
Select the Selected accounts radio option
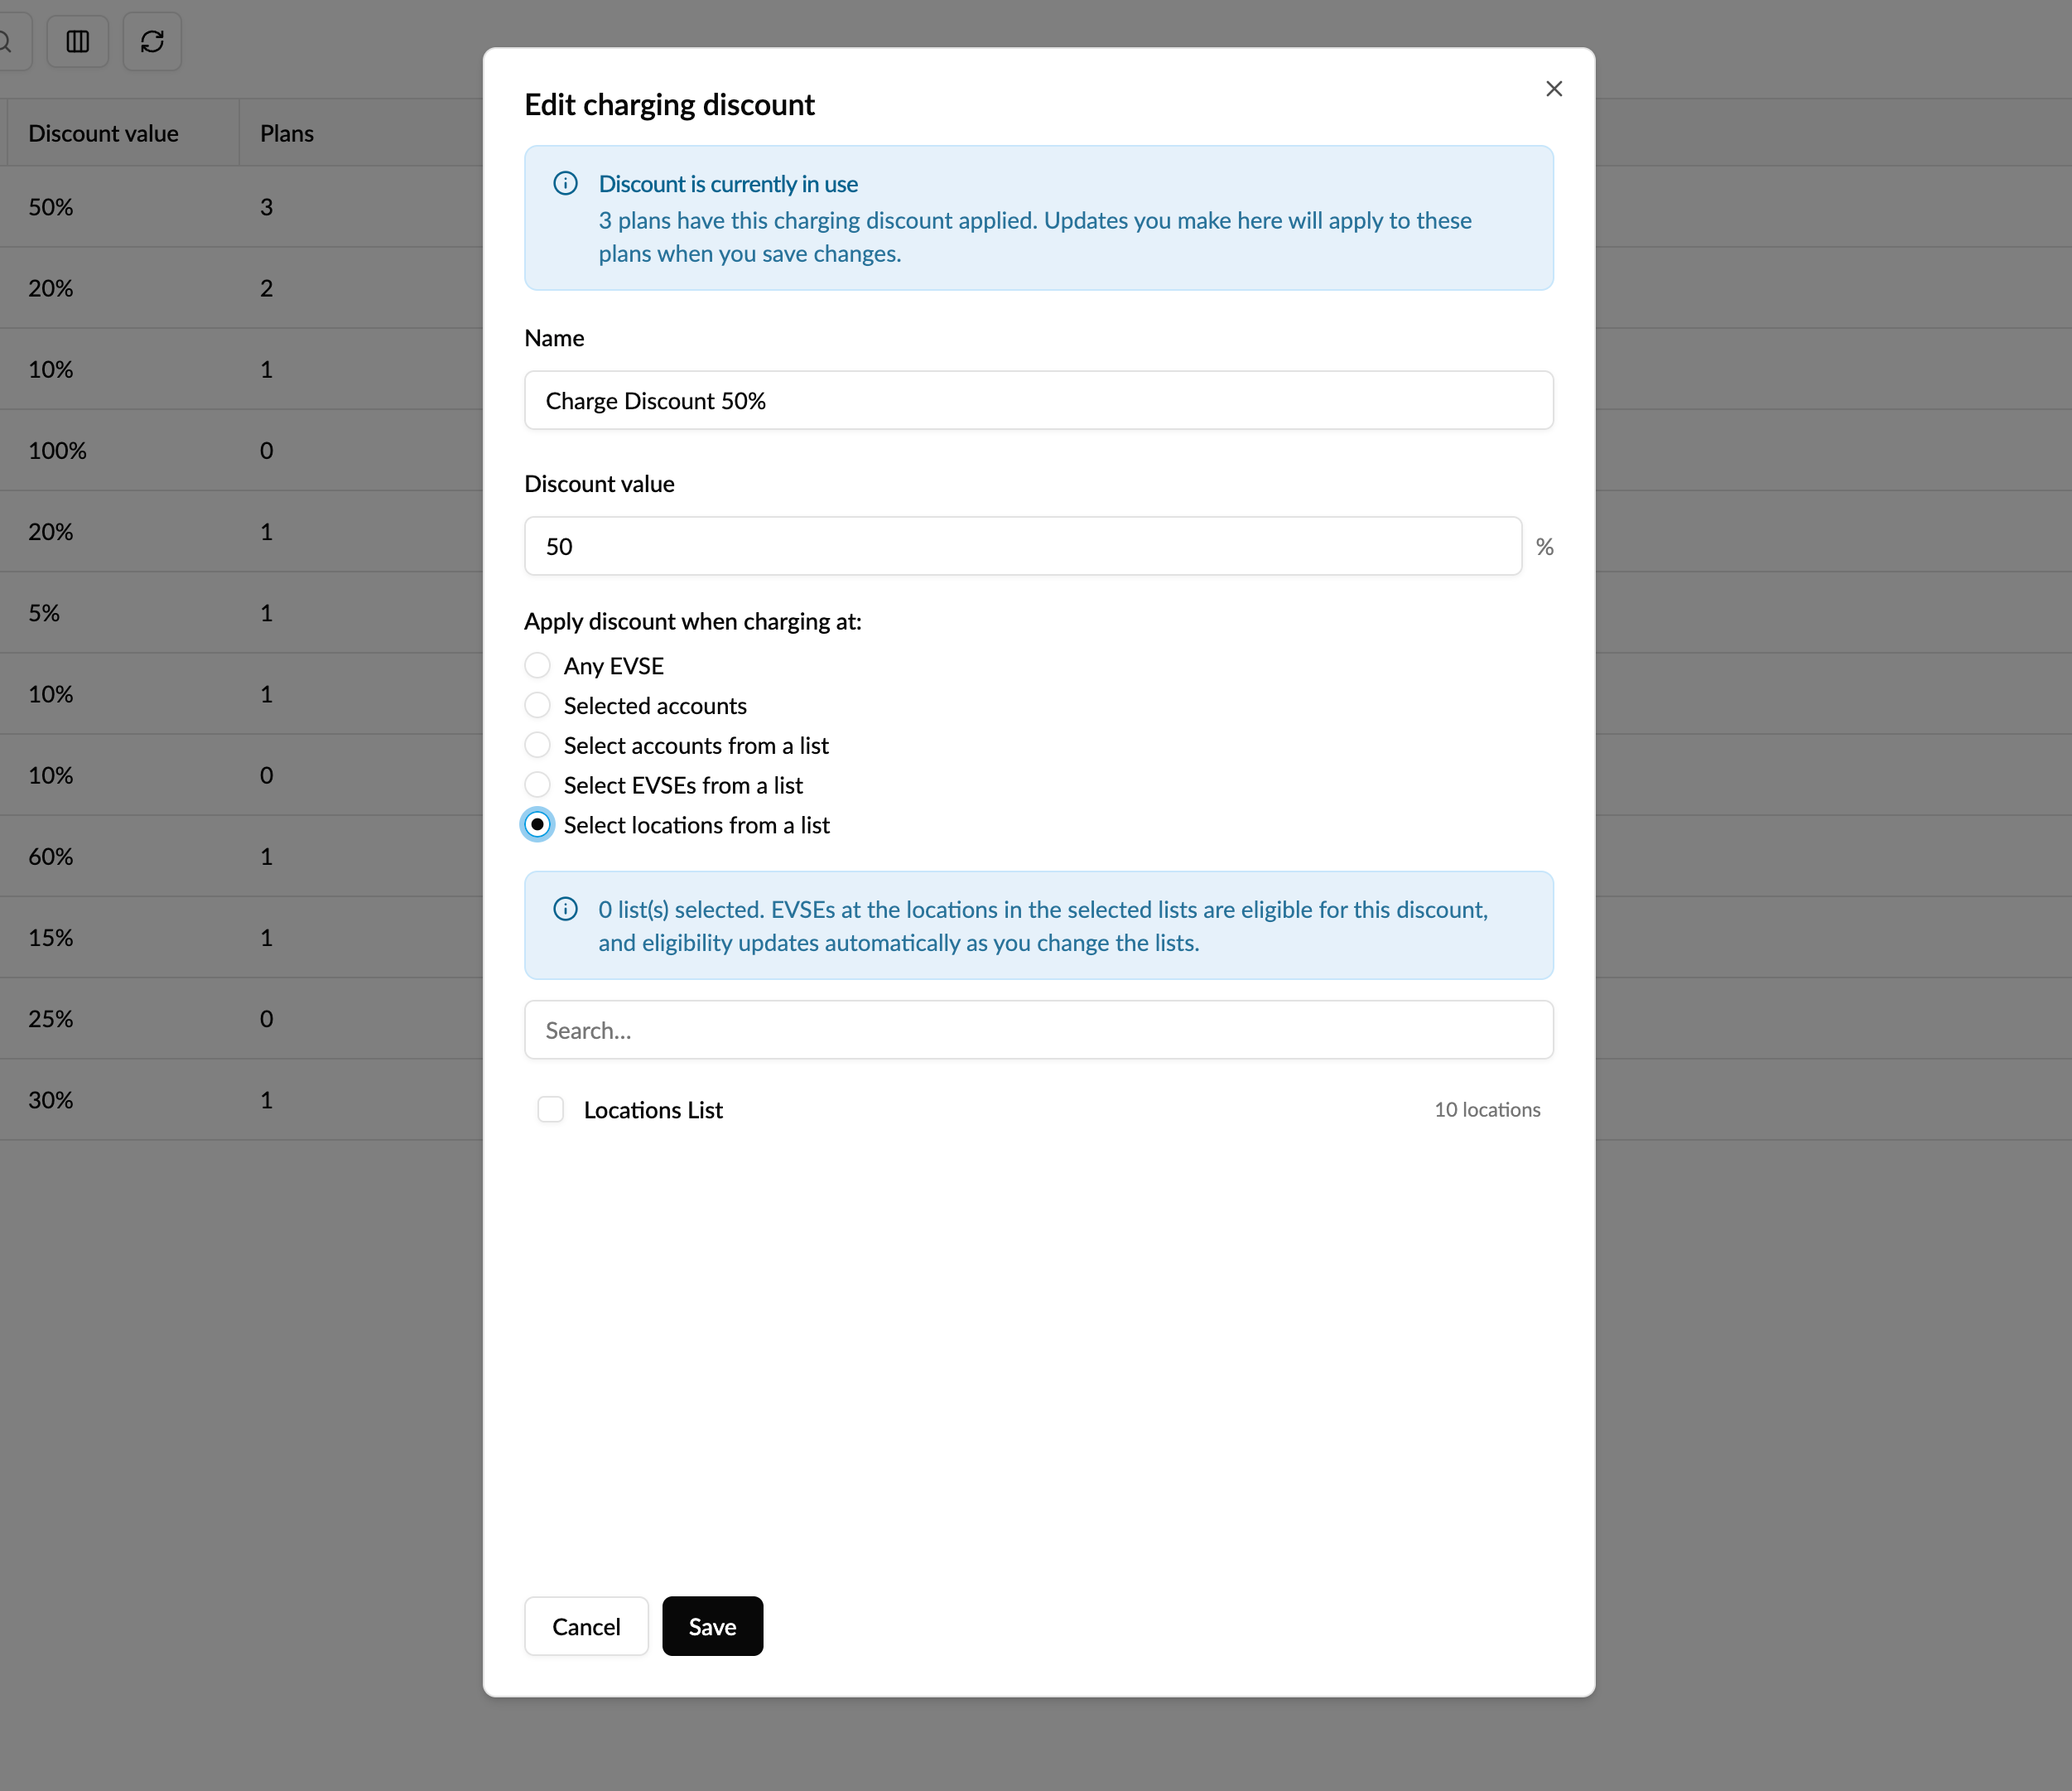tap(537, 706)
